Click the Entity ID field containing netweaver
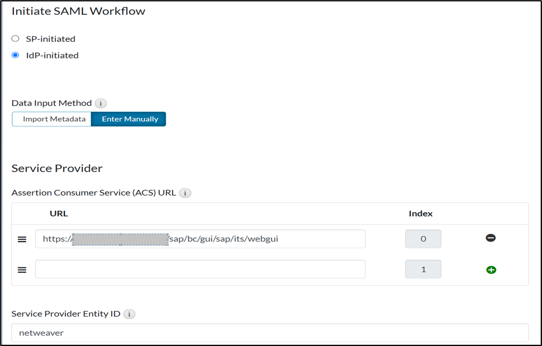Image resolution: width=542 pixels, height=346 pixels. click(x=269, y=332)
